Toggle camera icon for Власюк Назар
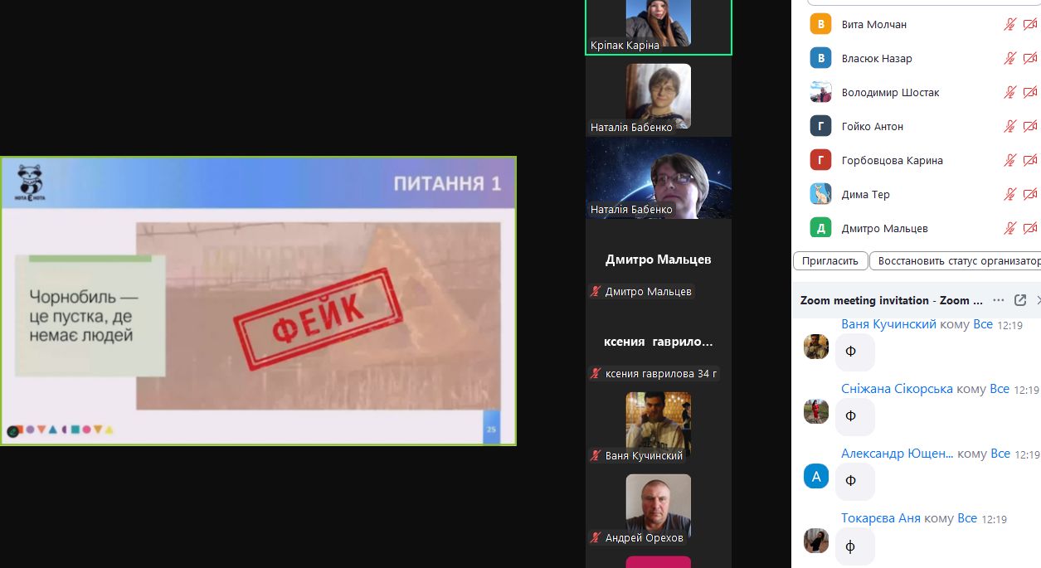Image resolution: width=1041 pixels, height=568 pixels. click(x=1029, y=58)
